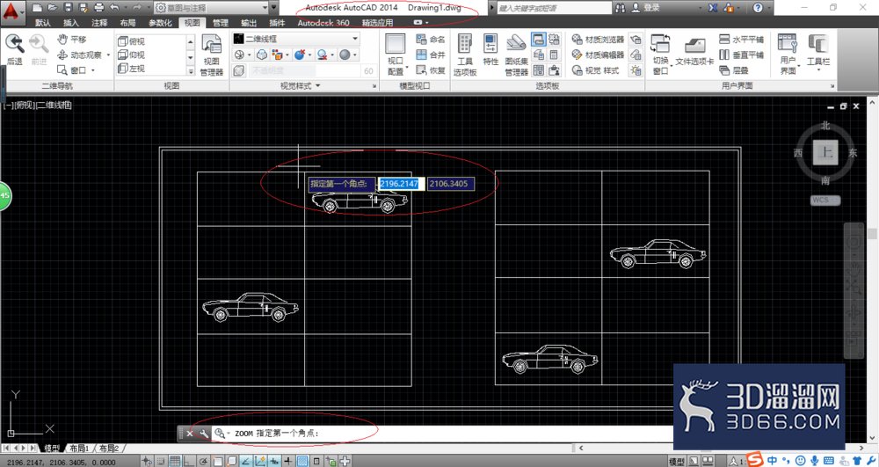Open the 草图与注释 workspace dropdown
The image size is (879, 467).
point(211,8)
